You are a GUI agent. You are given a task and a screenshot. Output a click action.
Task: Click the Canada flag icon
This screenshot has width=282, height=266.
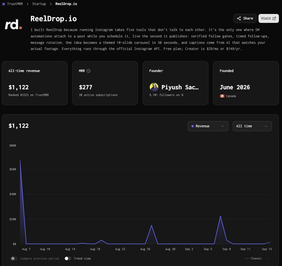(x=222, y=96)
